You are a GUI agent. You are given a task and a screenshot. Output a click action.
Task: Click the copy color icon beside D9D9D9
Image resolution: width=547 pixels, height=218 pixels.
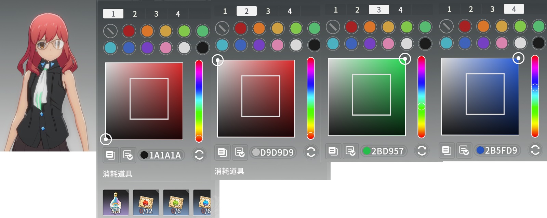pos(223,152)
